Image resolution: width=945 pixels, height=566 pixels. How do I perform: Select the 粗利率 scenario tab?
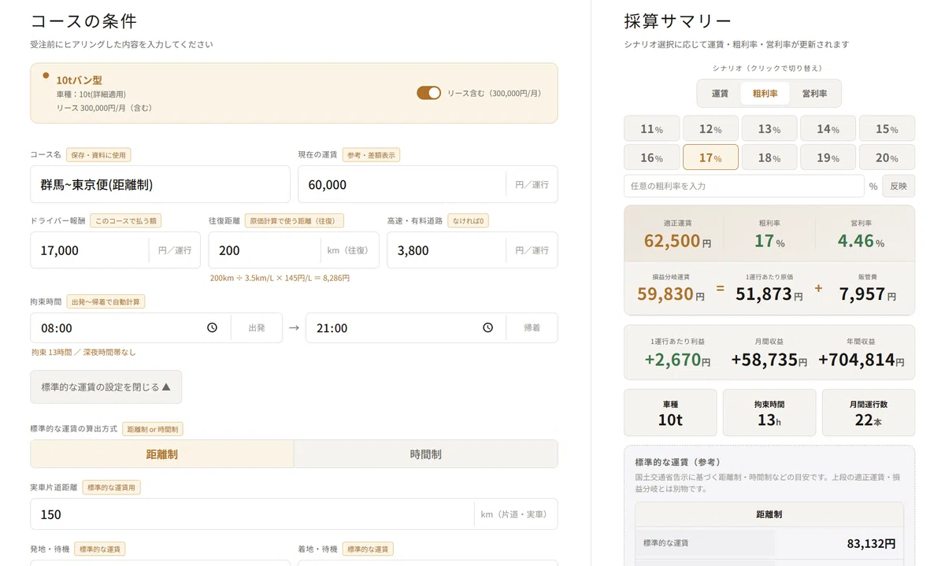coord(765,94)
